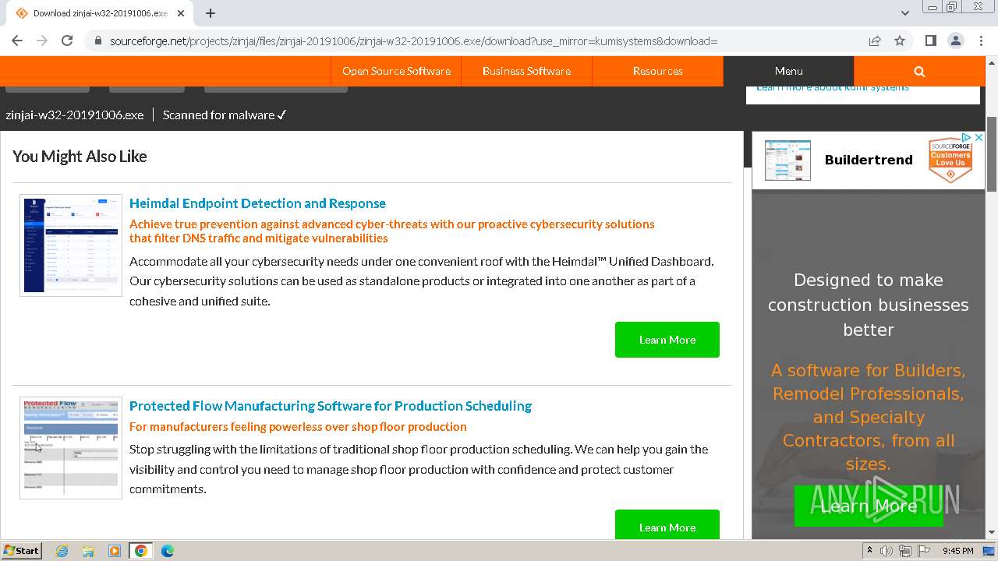Share this page icon in address bar
Viewport: 998px width, 561px height.
tap(875, 41)
